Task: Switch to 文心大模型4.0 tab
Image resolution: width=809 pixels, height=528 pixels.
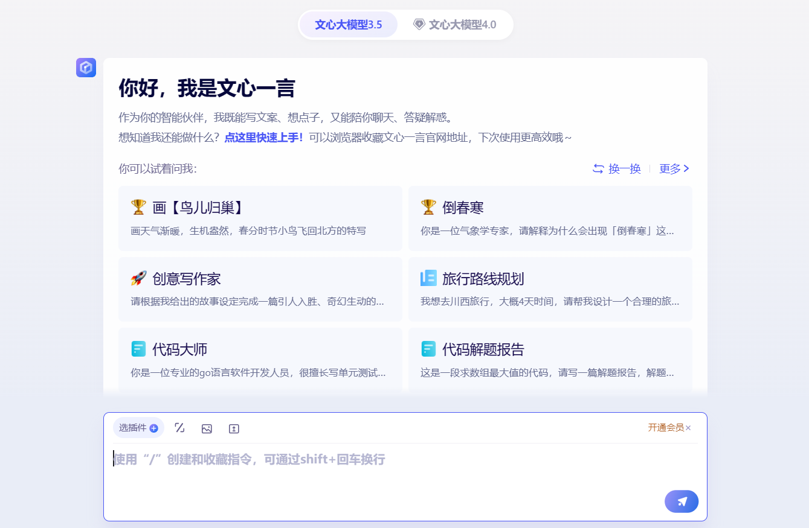Action: point(455,25)
